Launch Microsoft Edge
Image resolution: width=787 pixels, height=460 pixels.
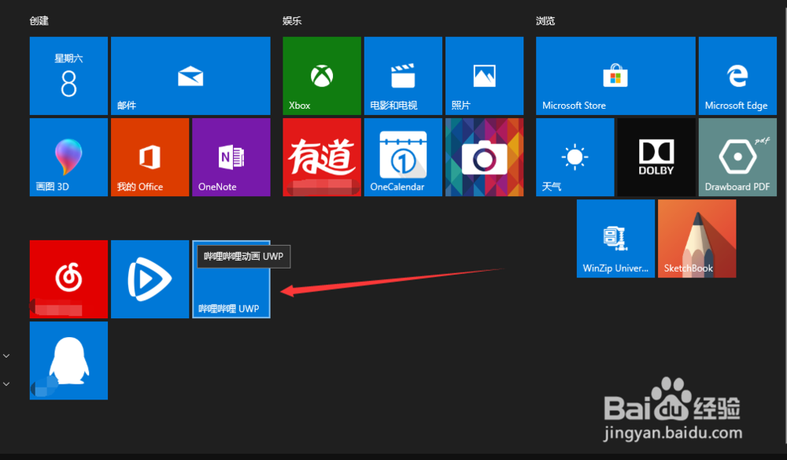point(737,75)
